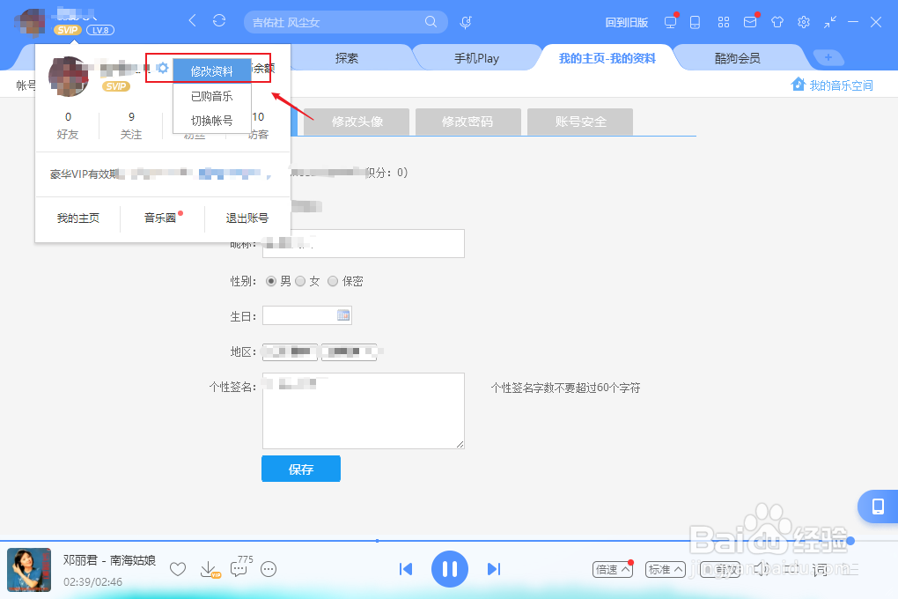Favorite the song 邓丽君 - 南海姑娘

[x=178, y=569]
